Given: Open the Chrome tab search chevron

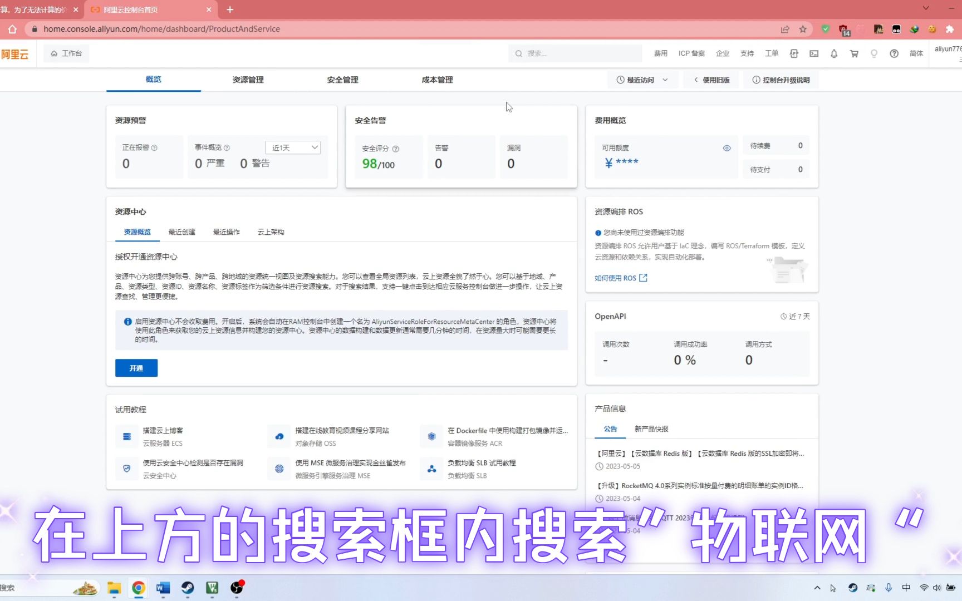Looking at the screenshot, I should [926, 8].
